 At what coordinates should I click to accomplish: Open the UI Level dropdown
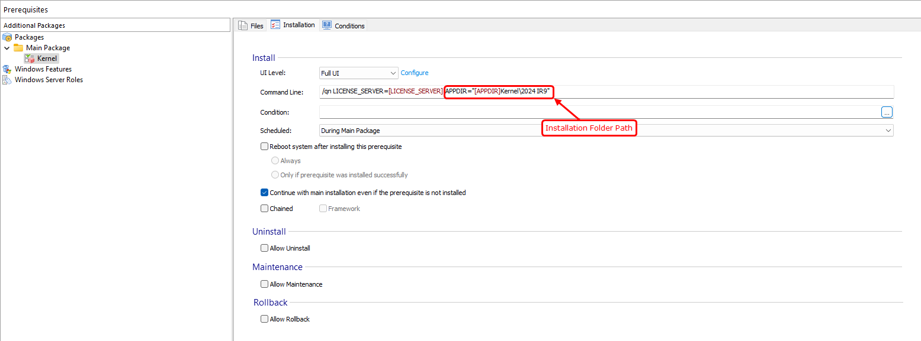tap(358, 73)
